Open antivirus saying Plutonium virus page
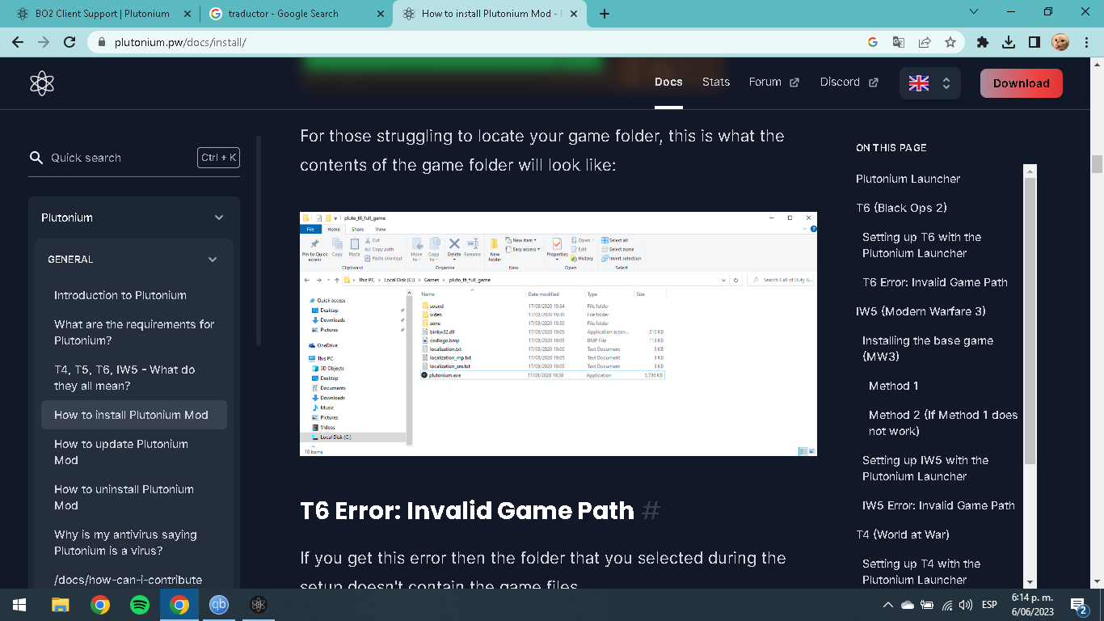The width and height of the screenshot is (1104, 621). 125,543
